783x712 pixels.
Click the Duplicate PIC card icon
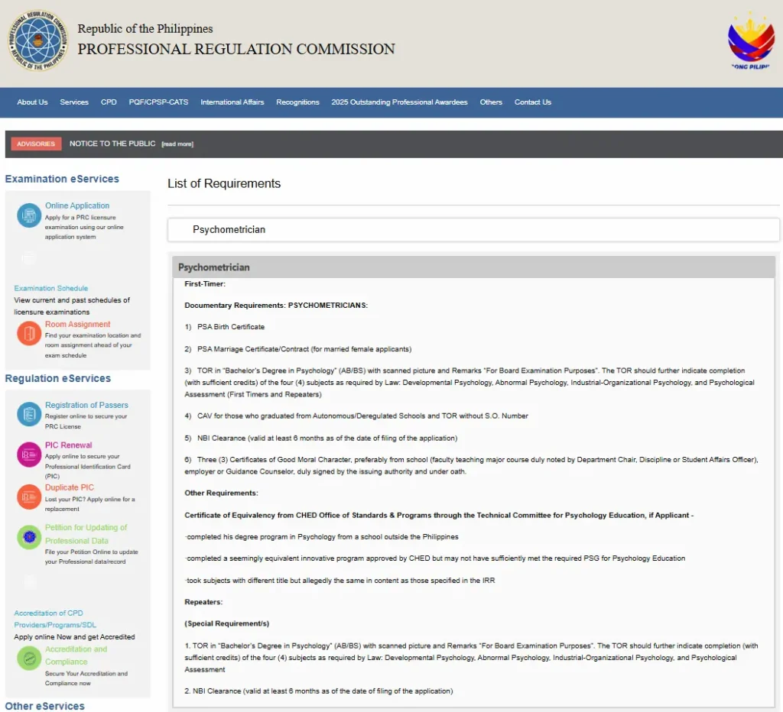(29, 497)
